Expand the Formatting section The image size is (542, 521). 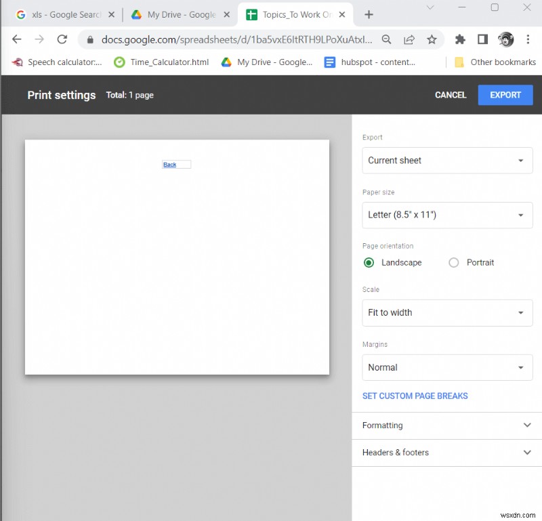pyautogui.click(x=446, y=425)
